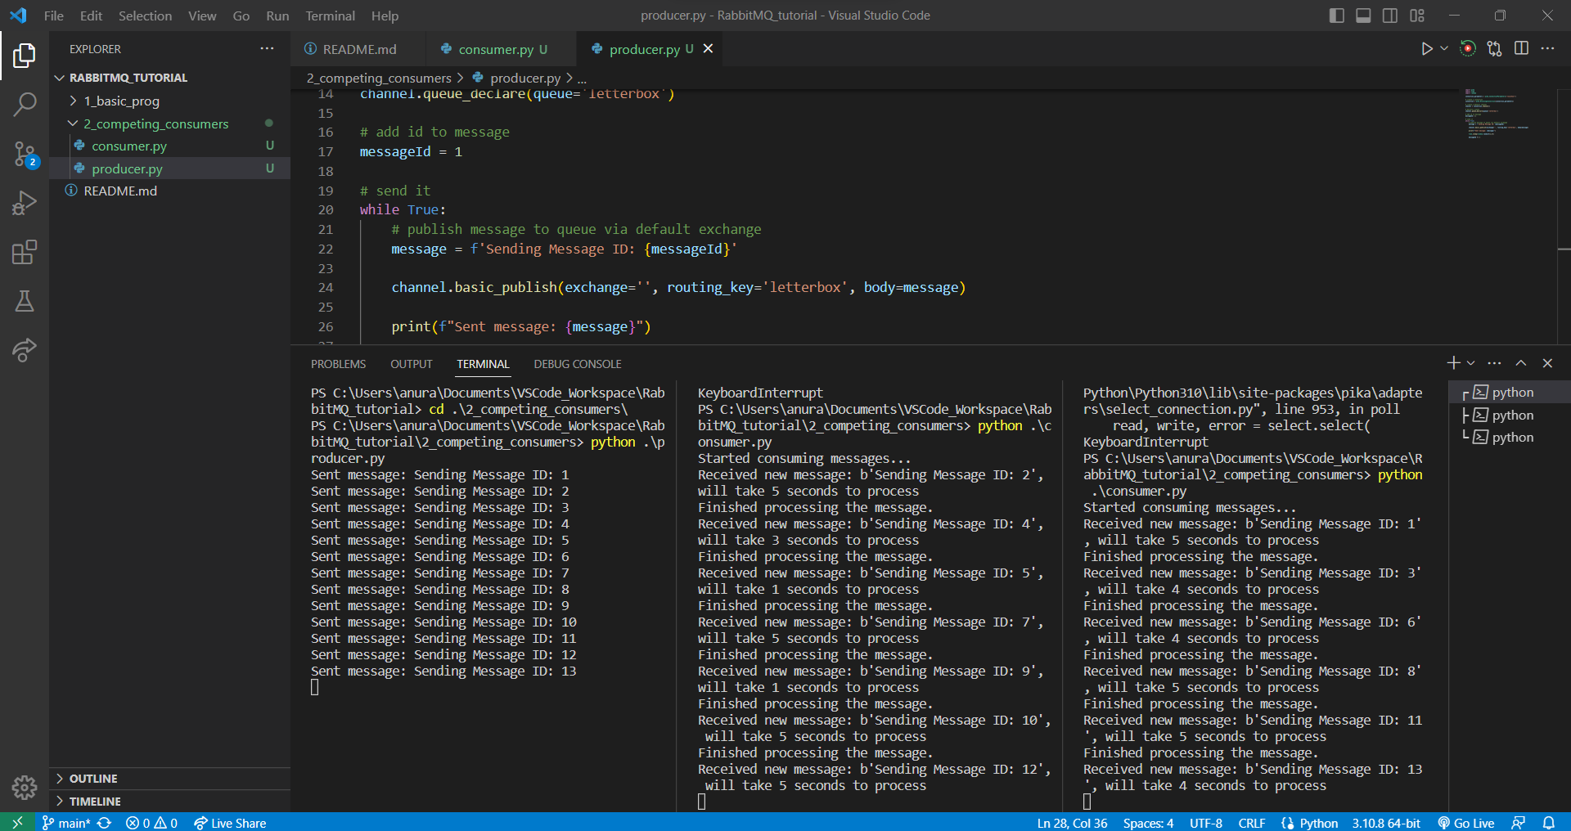Toggle the Primary Side Bar layout button
This screenshot has width=1571, height=831.
coord(1336,16)
